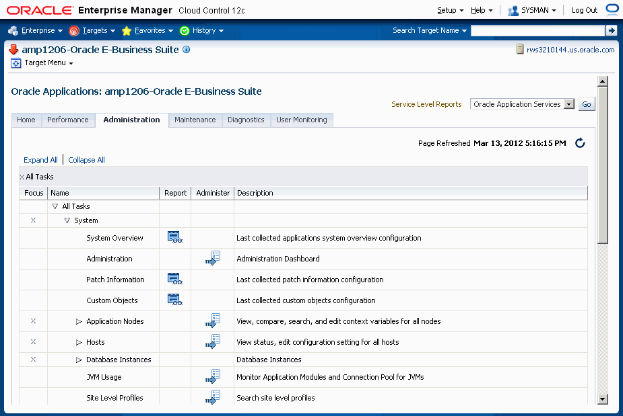Image resolution: width=623 pixels, height=416 pixels.
Task: Click Application Nodes administer icon
Action: (213, 321)
